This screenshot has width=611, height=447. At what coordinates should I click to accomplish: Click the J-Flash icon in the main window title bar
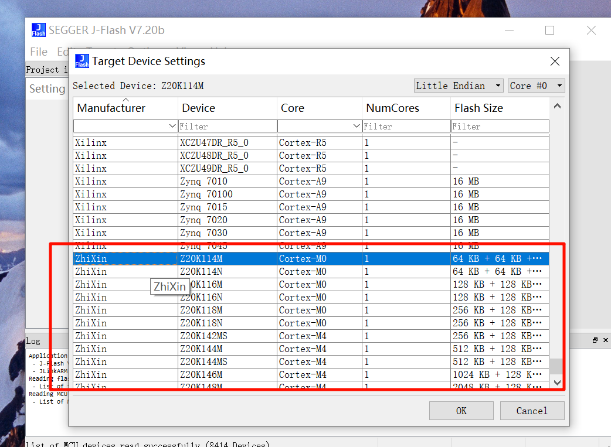(38, 30)
